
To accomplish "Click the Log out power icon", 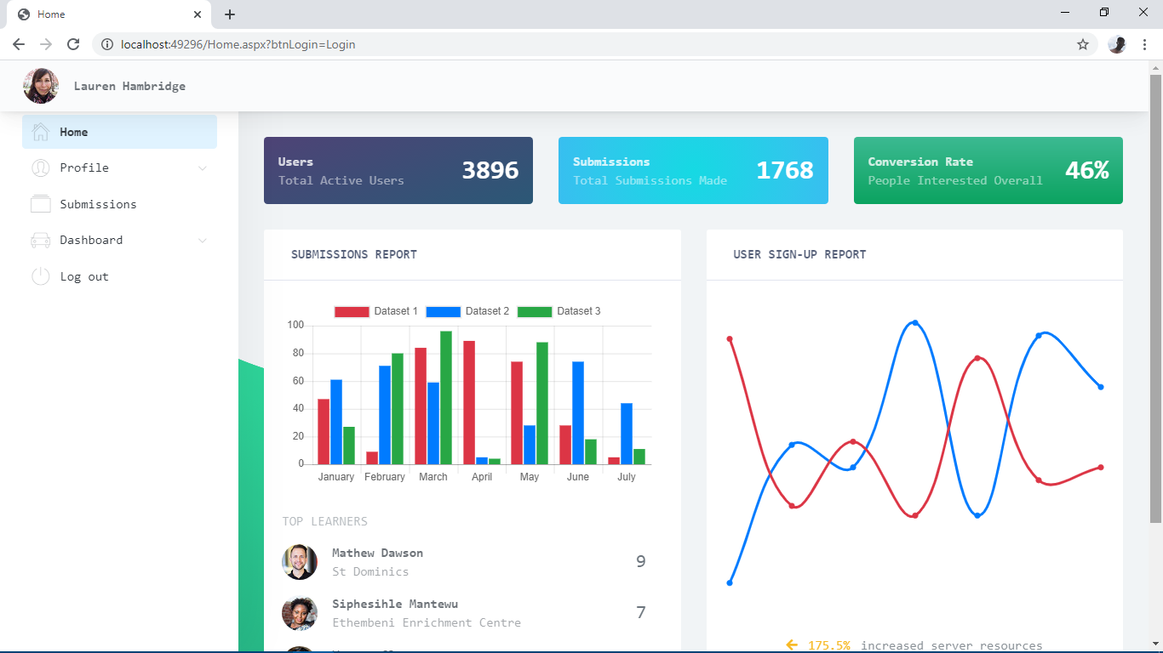I will [40, 276].
